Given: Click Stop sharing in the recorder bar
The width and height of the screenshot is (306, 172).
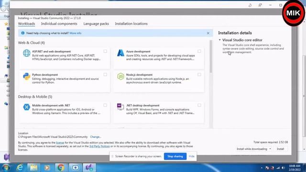Looking at the screenshot, I should (175, 156).
